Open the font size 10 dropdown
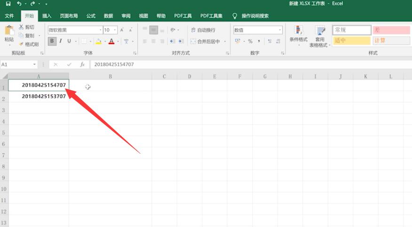Screen dimensions: 412x227 (x=115, y=30)
